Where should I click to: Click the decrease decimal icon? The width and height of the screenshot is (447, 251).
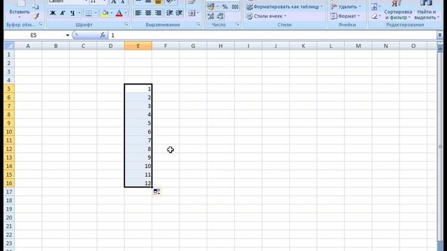coord(221,16)
